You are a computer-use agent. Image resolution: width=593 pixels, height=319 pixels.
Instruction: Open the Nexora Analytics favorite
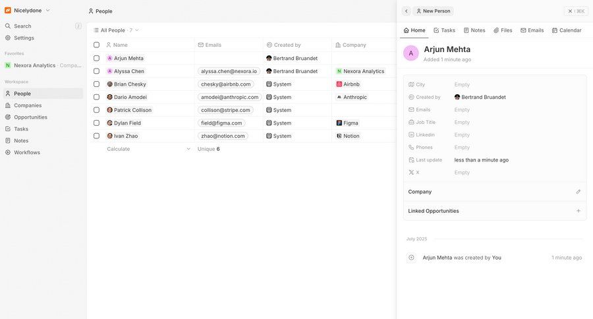pos(43,65)
